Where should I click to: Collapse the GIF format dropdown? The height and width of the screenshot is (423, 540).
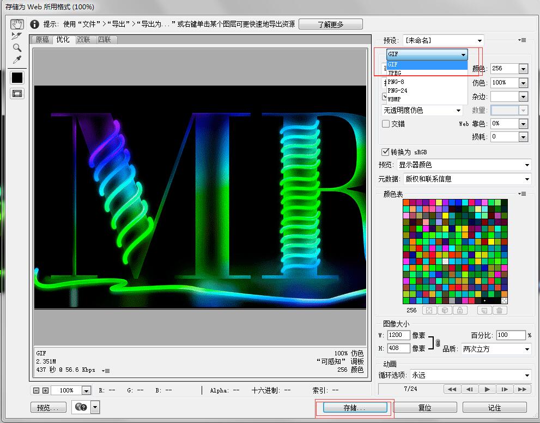[427, 54]
